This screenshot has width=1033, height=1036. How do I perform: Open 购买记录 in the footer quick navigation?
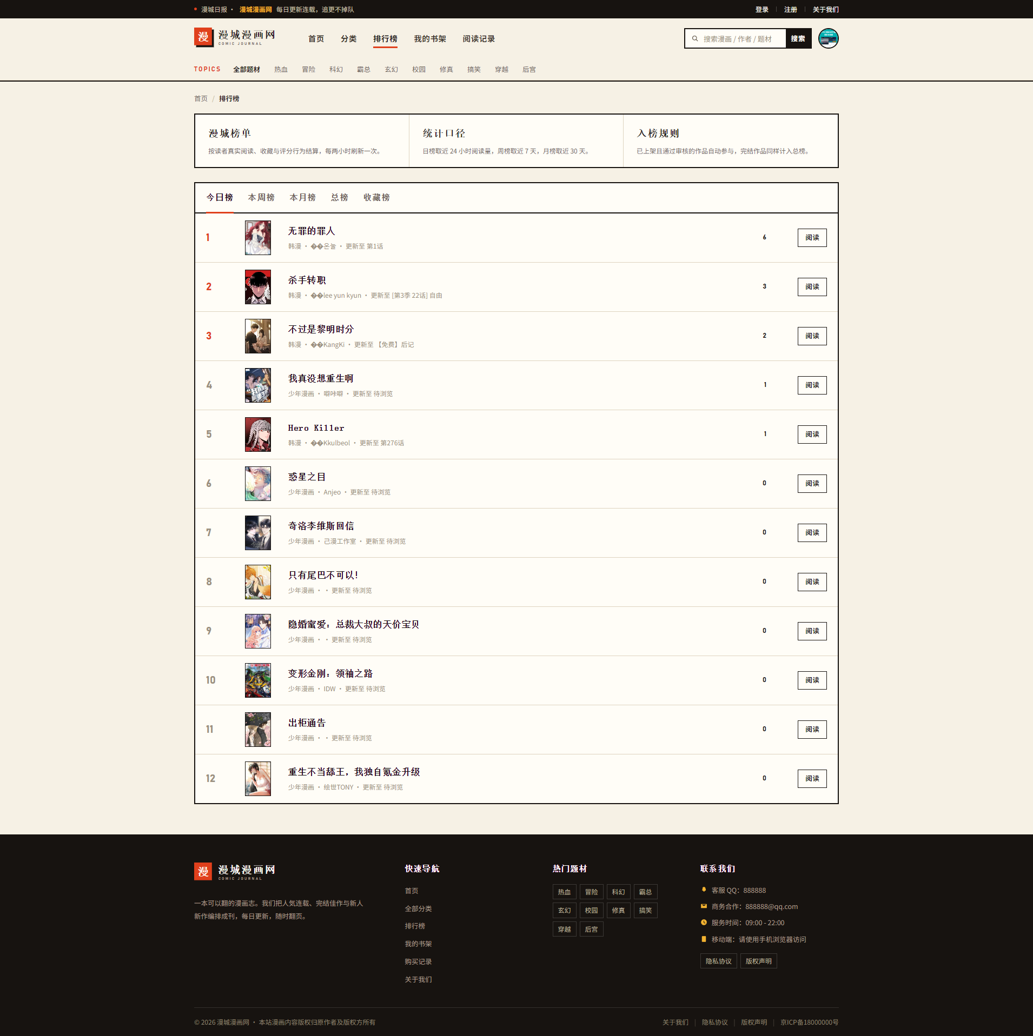(418, 961)
